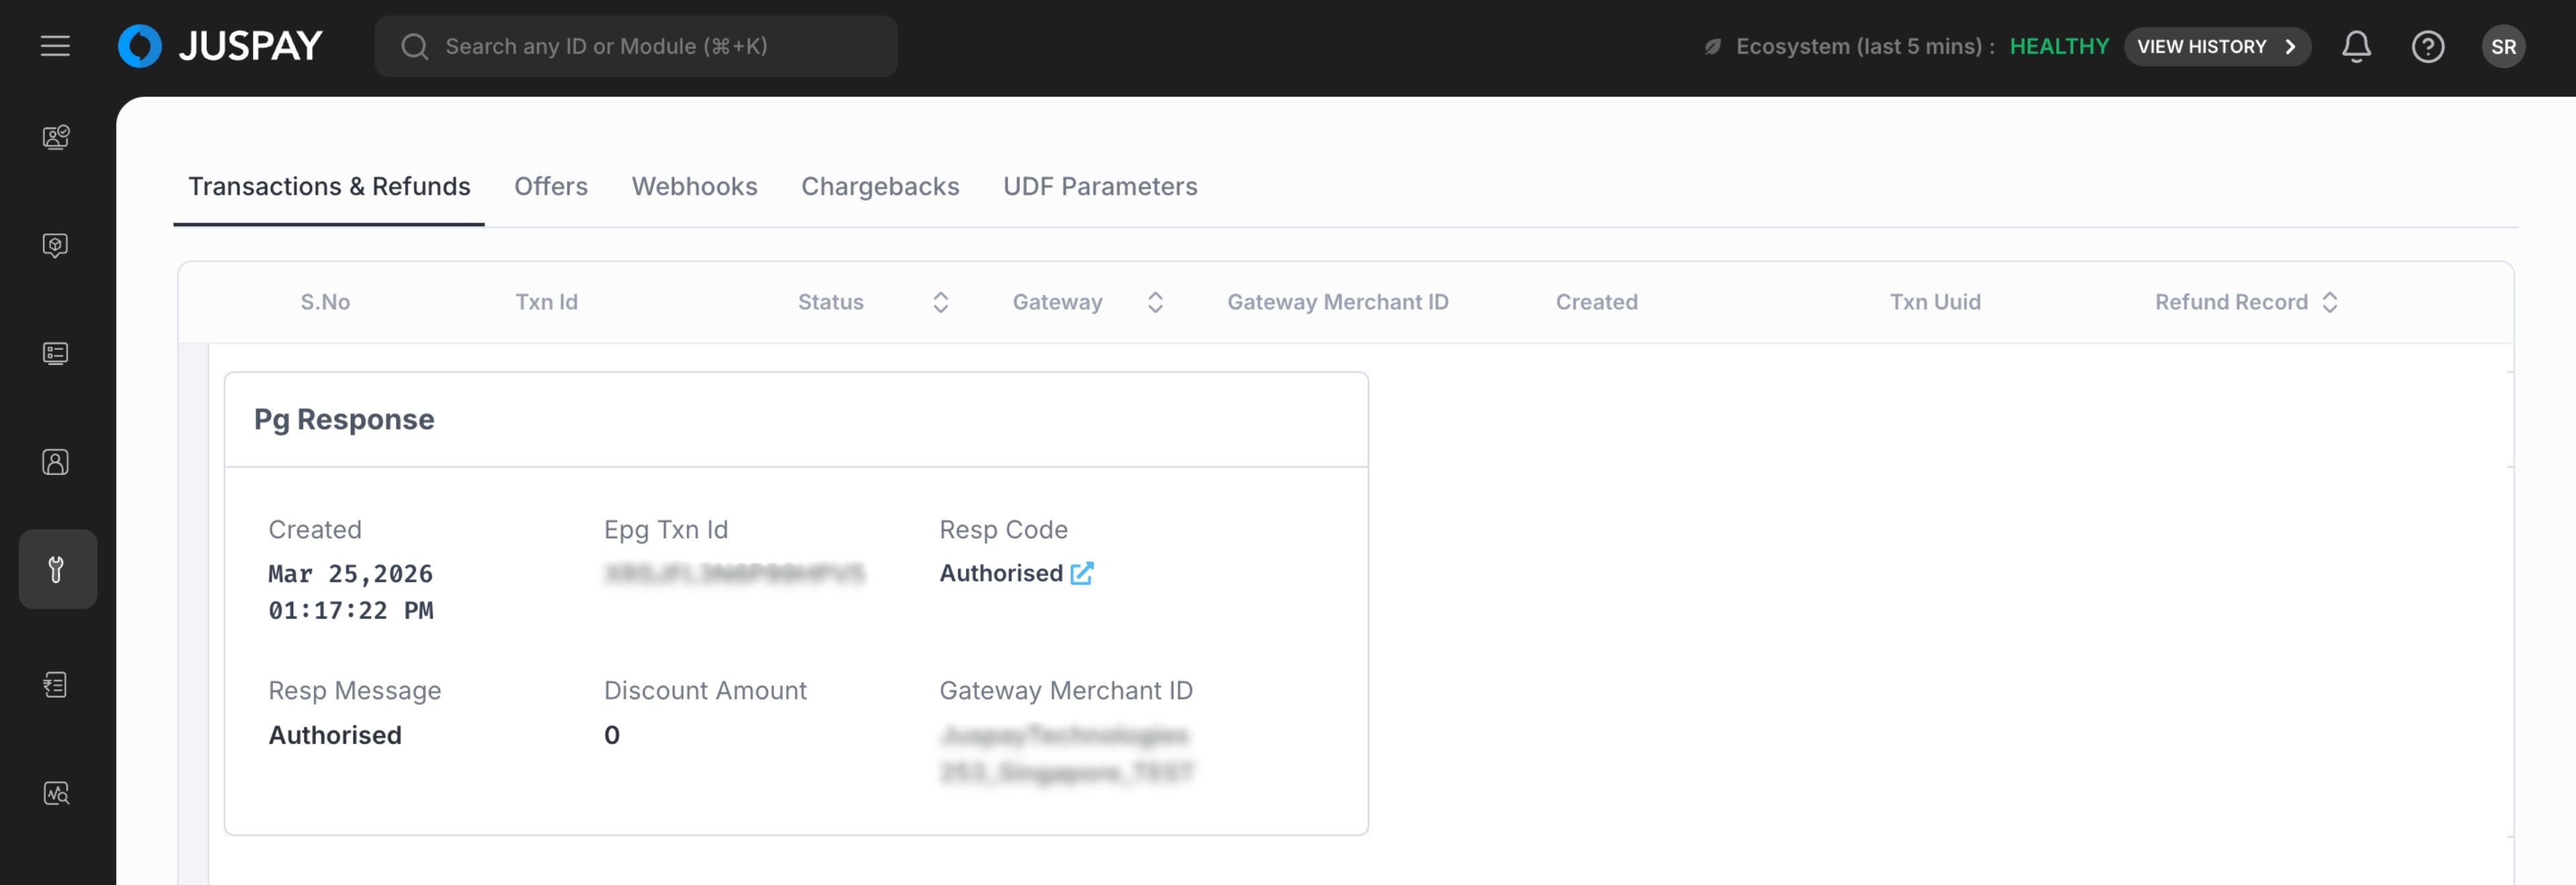Open the sidebar list panel icon
Screen dimensions: 2576x885
(x=56, y=353)
